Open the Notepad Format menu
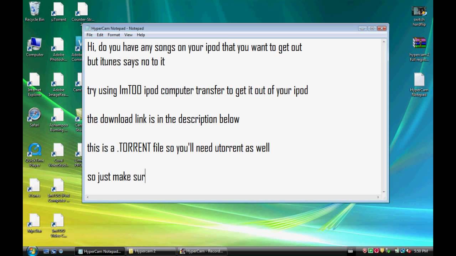This screenshot has height=256, width=456. (x=114, y=35)
